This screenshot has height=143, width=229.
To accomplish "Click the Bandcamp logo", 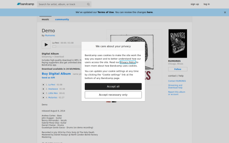I will tap(26, 4).
